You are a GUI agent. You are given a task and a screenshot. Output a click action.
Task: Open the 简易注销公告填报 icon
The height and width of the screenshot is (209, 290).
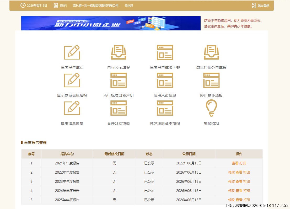(211, 52)
